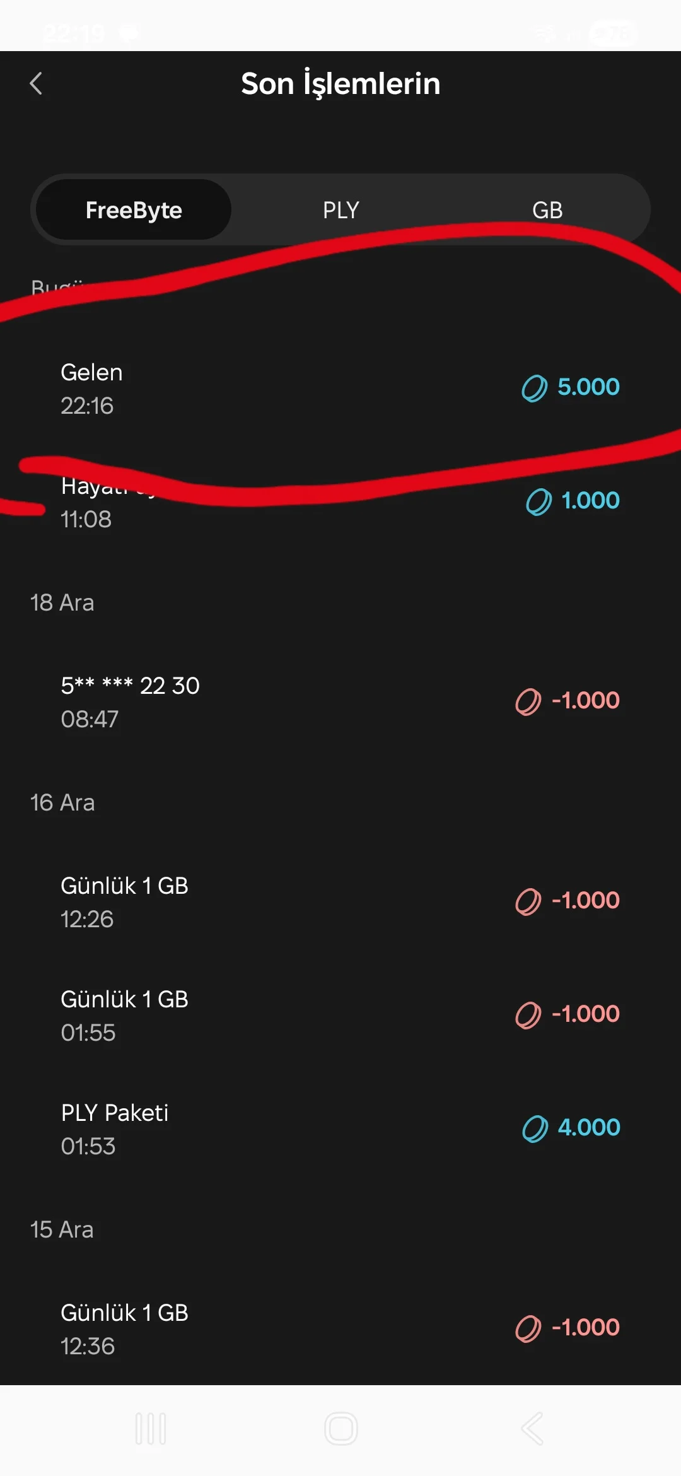Tap the coin icon beside 5.000
The image size is (681, 1476).
534,388
